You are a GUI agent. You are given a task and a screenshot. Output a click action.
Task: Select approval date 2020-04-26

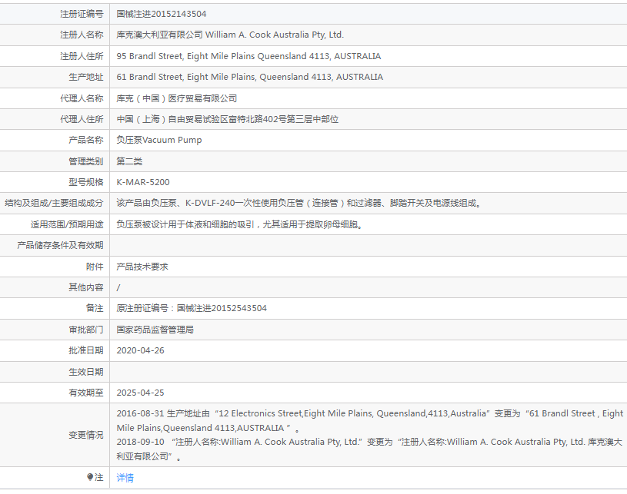(x=140, y=350)
